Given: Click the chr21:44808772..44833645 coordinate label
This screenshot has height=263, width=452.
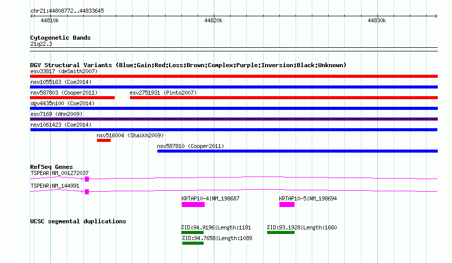Looking at the screenshot, I should coord(67,11).
